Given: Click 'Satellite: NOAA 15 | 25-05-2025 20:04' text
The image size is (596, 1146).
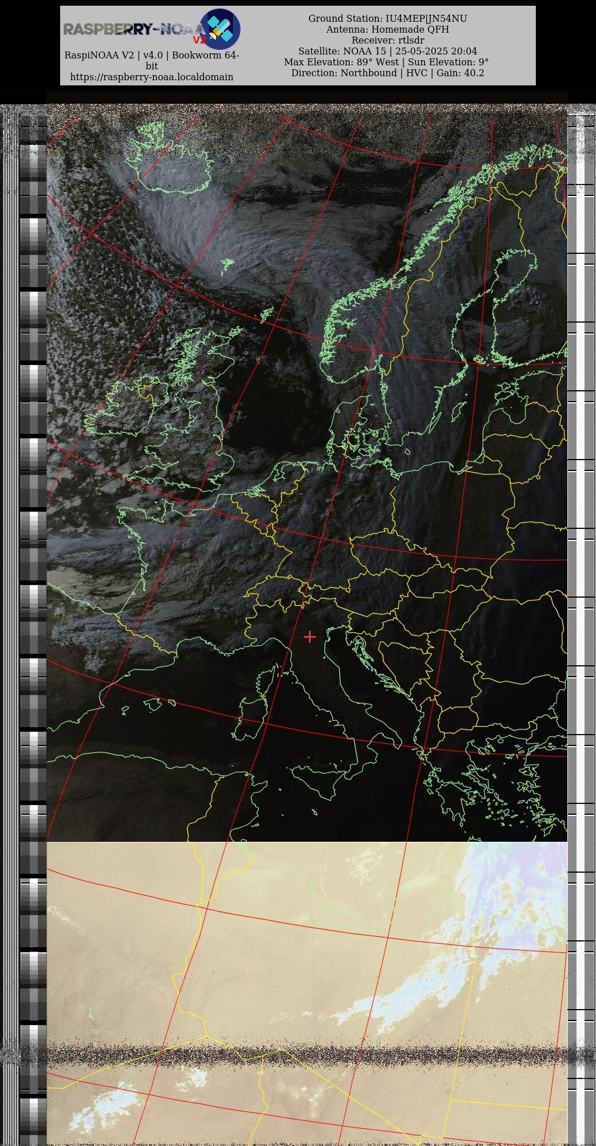Looking at the screenshot, I should point(387,51).
